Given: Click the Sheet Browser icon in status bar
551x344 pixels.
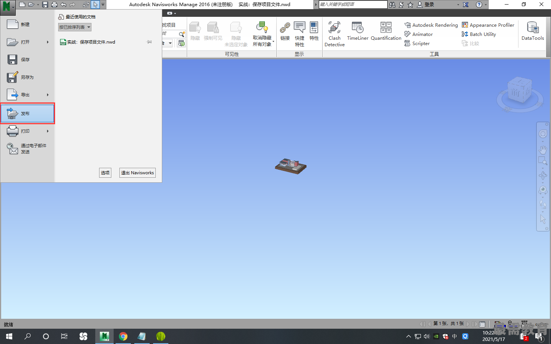Looking at the screenshot, I should [x=482, y=324].
